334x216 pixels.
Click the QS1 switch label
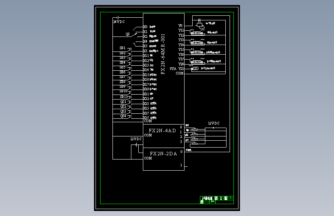click(123, 101)
